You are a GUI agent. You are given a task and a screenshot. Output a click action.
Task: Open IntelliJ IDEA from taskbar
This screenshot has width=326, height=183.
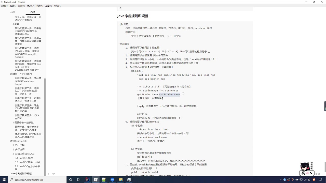(x=87, y=180)
